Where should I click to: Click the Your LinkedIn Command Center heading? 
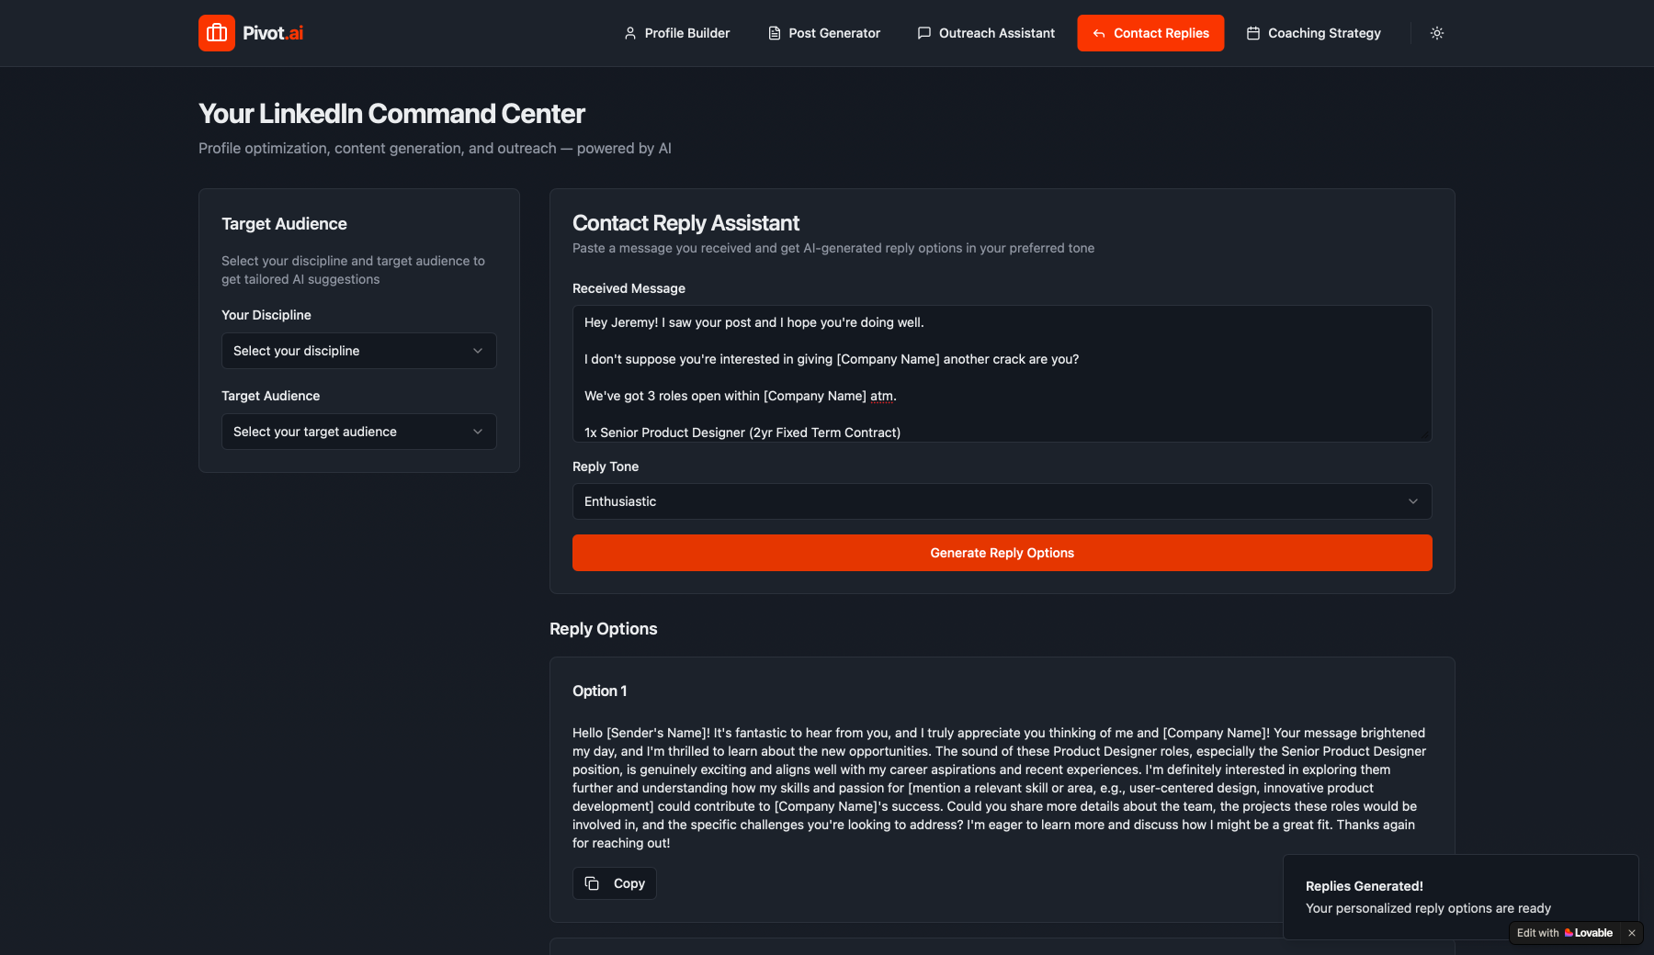point(391,114)
